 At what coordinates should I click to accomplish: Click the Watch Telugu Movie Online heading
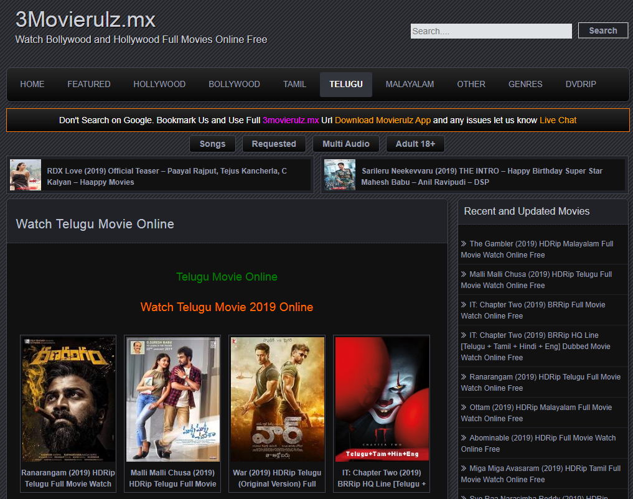(x=95, y=224)
